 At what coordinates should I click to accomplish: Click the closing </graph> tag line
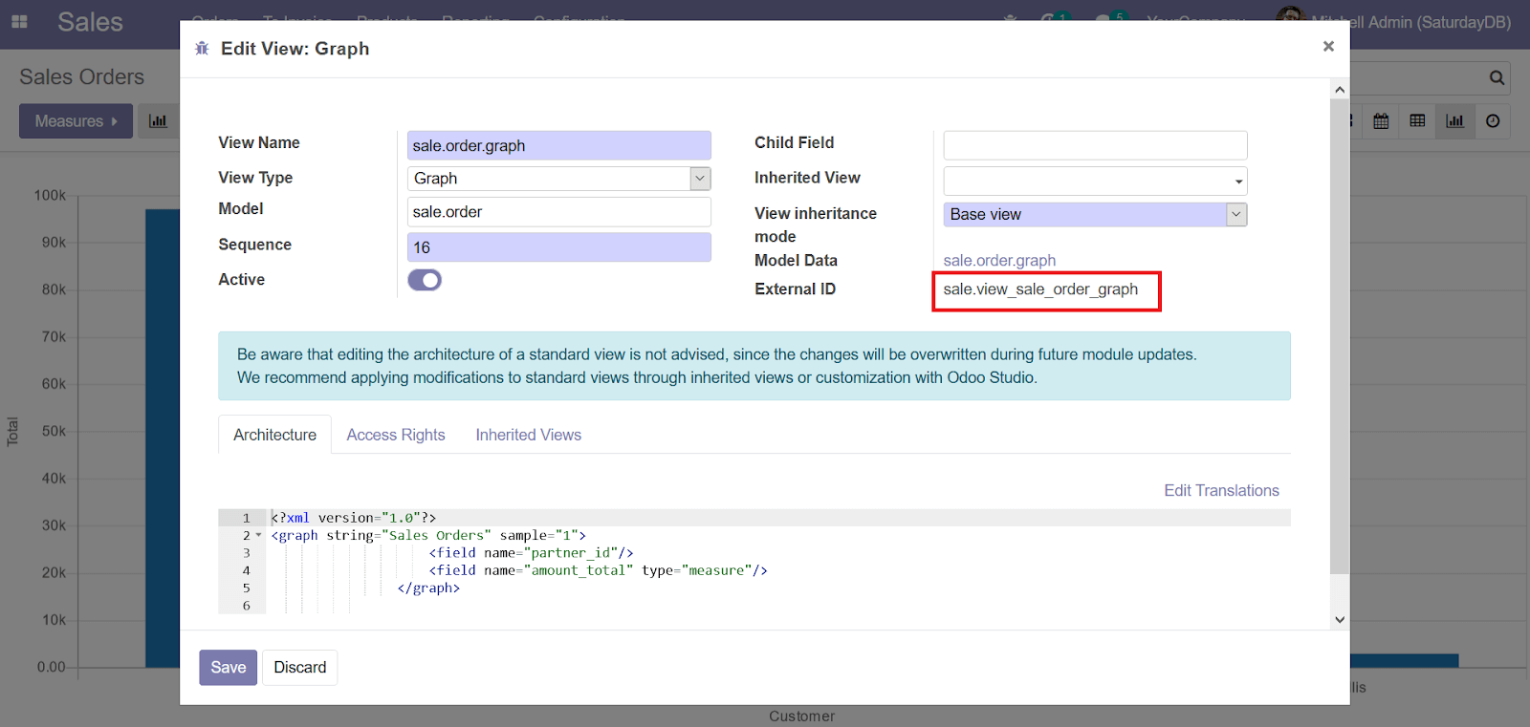pos(428,588)
